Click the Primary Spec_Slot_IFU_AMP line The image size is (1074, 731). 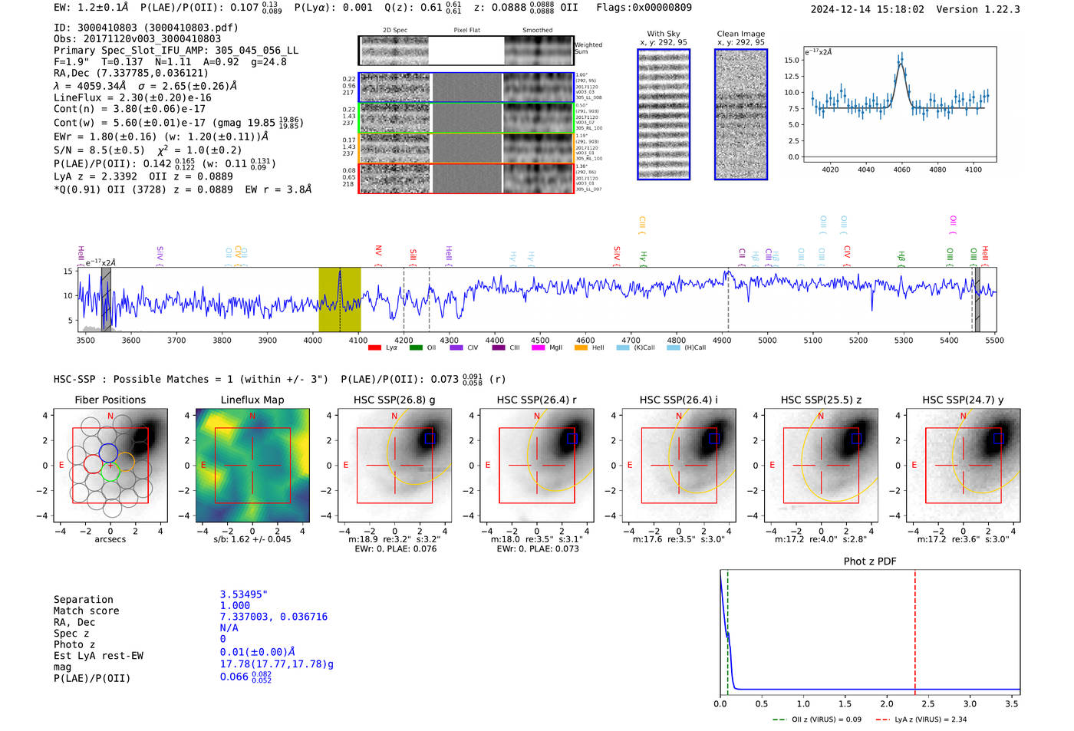click(x=176, y=51)
